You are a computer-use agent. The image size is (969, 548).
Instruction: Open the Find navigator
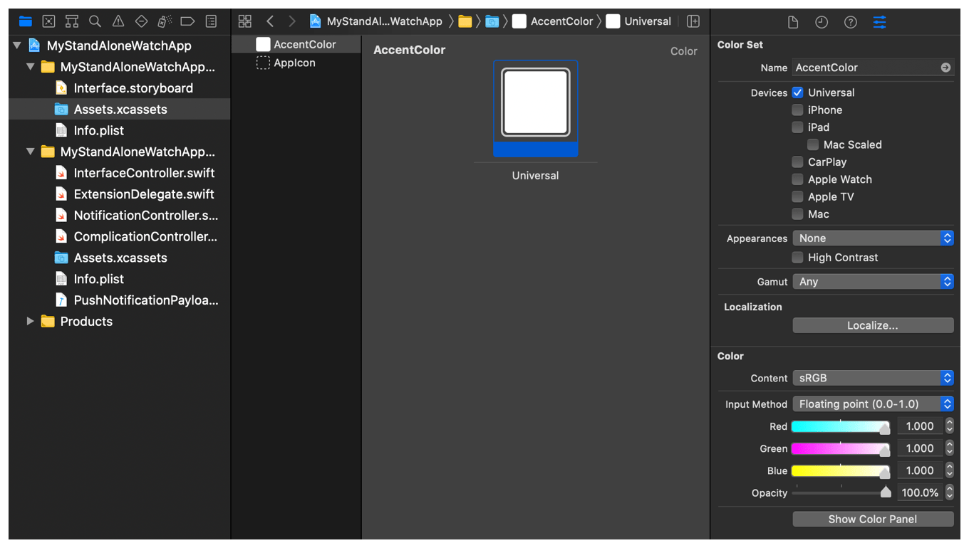tap(95, 21)
